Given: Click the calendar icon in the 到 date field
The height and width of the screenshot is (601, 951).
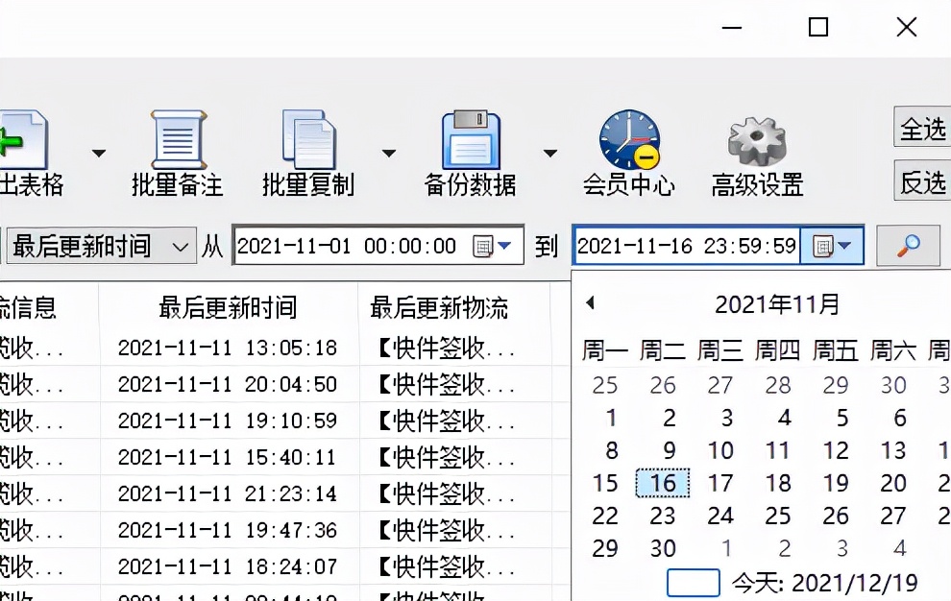Looking at the screenshot, I should tap(823, 246).
